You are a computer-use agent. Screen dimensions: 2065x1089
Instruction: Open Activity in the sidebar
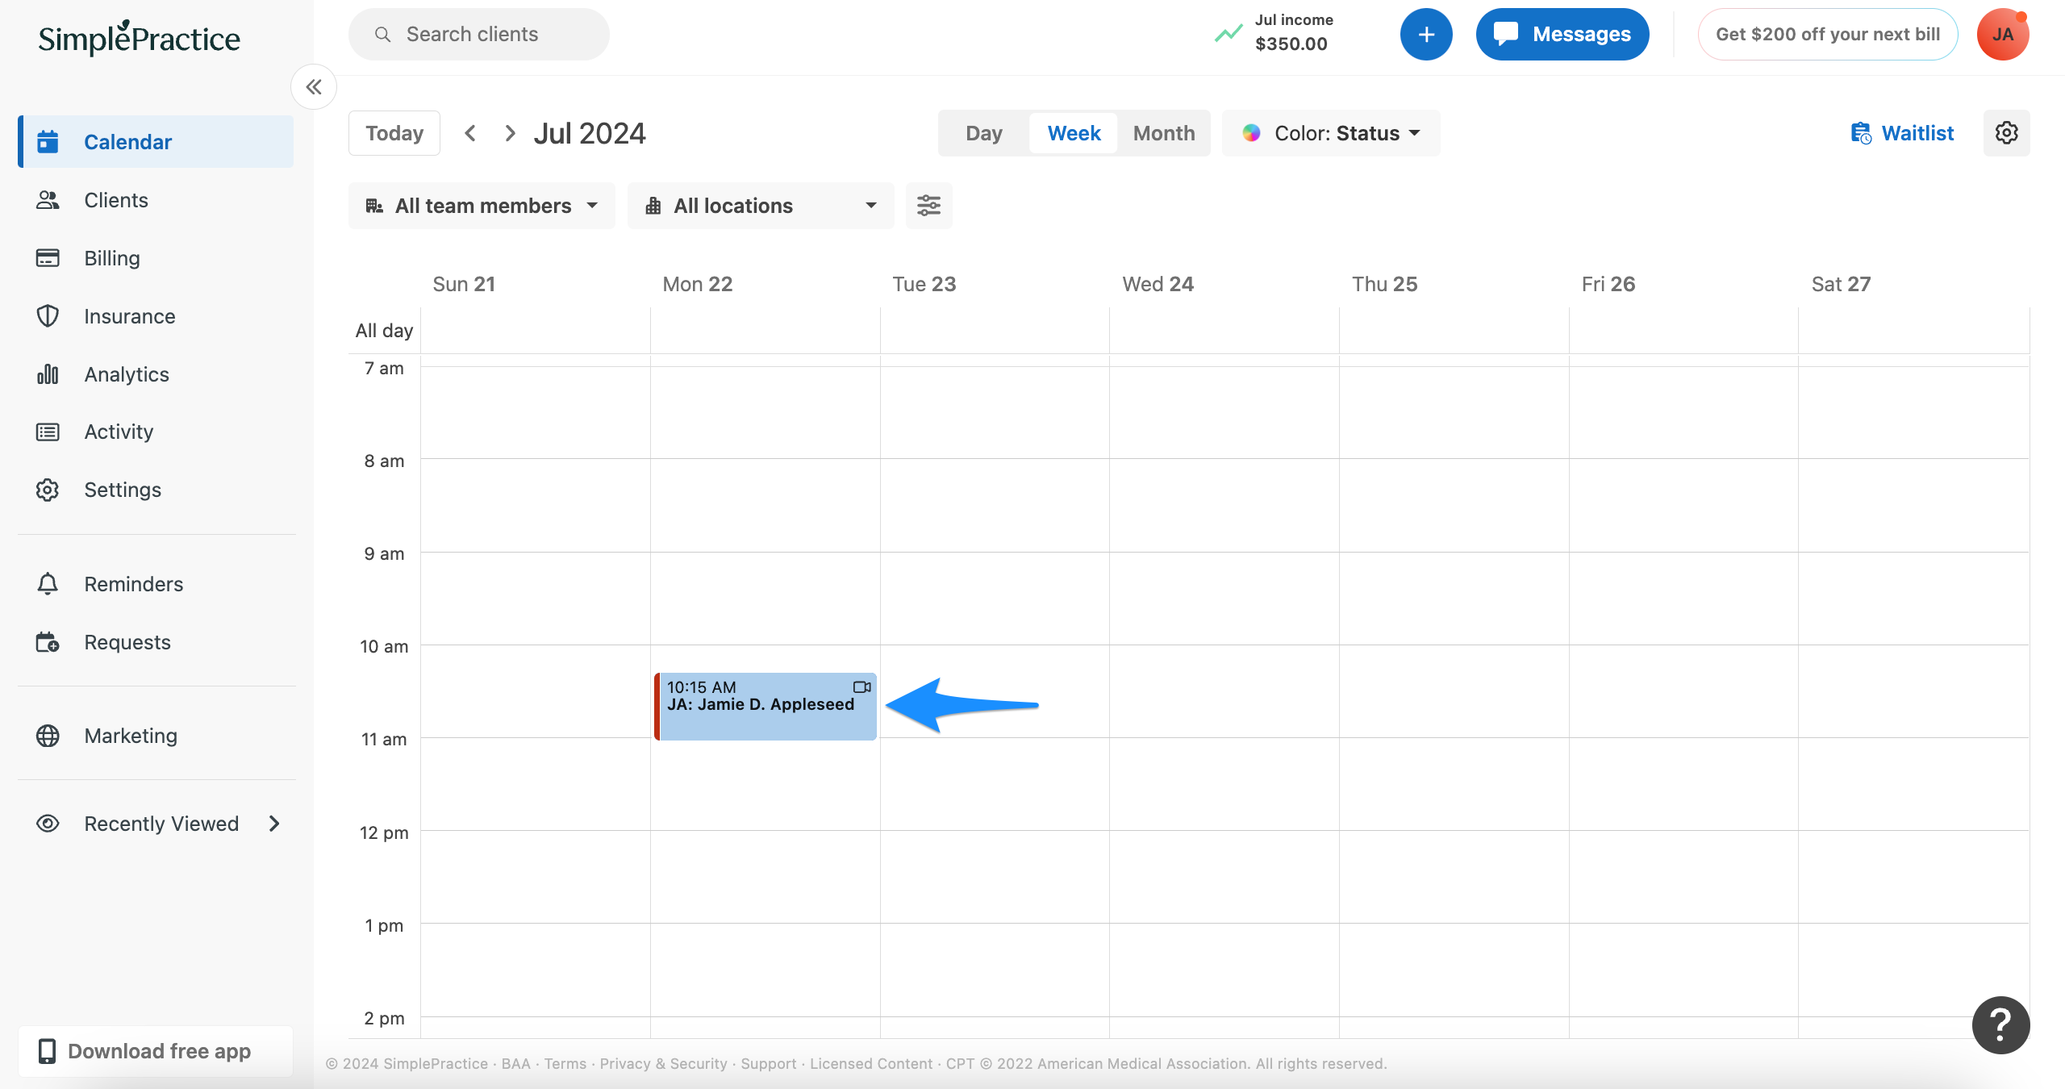tap(156, 432)
